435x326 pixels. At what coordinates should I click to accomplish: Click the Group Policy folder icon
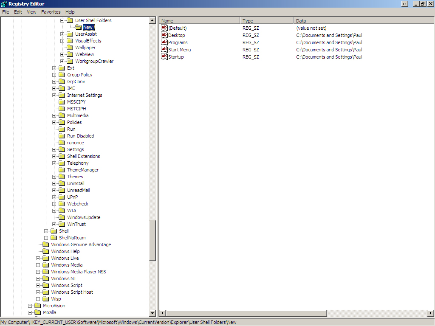click(62, 75)
